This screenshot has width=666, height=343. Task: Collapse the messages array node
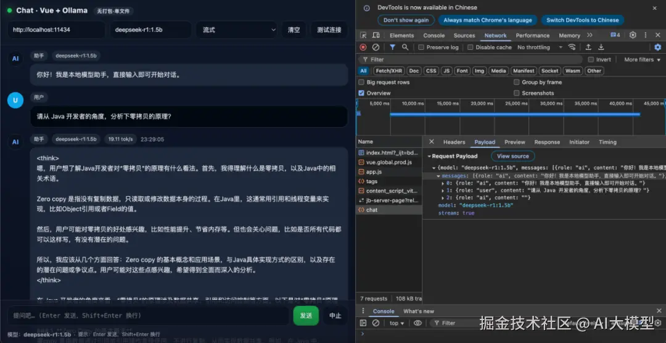(438, 176)
